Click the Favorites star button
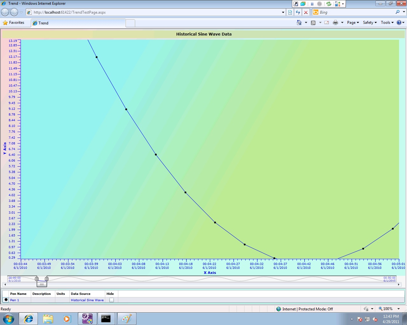This screenshot has height=325, width=407. [14, 23]
